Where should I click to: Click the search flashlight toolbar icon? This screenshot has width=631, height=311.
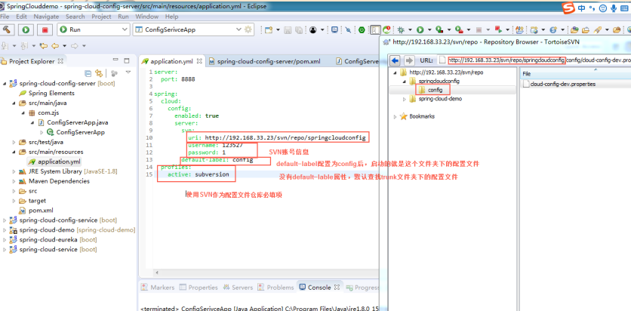click(x=598, y=29)
